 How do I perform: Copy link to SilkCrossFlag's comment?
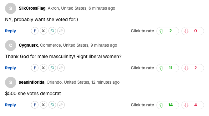(61, 31)
